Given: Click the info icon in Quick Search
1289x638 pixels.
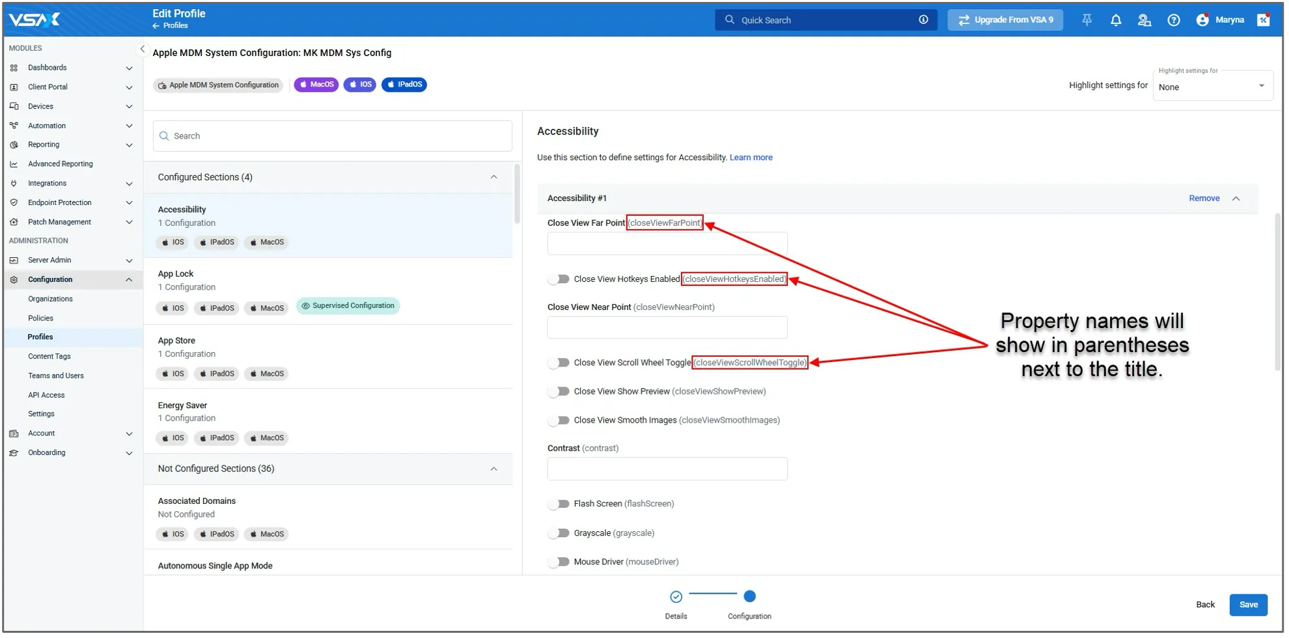Looking at the screenshot, I should pos(923,20).
